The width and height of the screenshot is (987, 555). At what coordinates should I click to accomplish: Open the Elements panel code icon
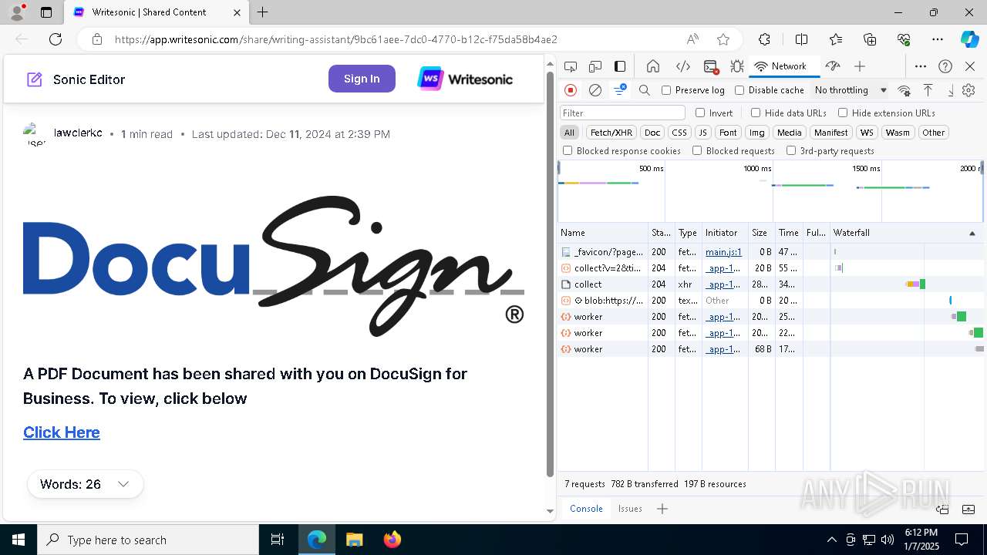click(x=682, y=66)
